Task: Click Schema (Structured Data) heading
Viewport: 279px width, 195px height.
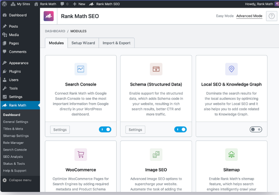Action: tap(156, 84)
